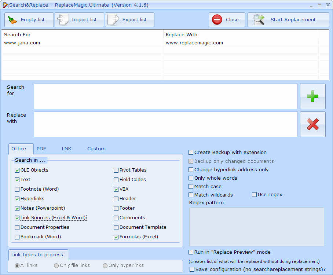Enable Match wildcards option

pos(191,195)
